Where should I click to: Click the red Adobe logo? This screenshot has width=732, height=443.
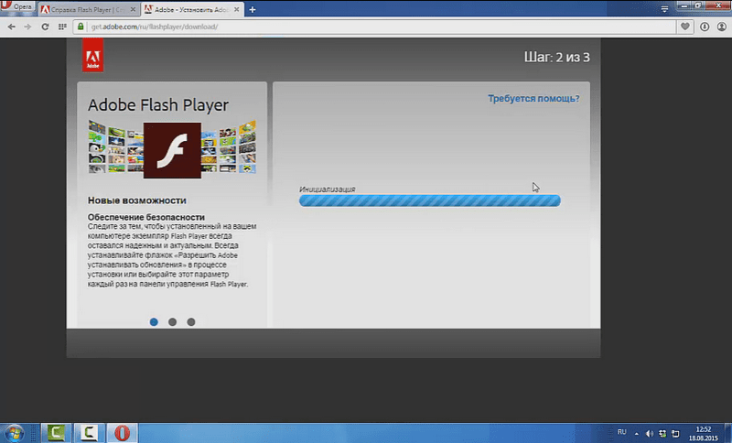93,55
